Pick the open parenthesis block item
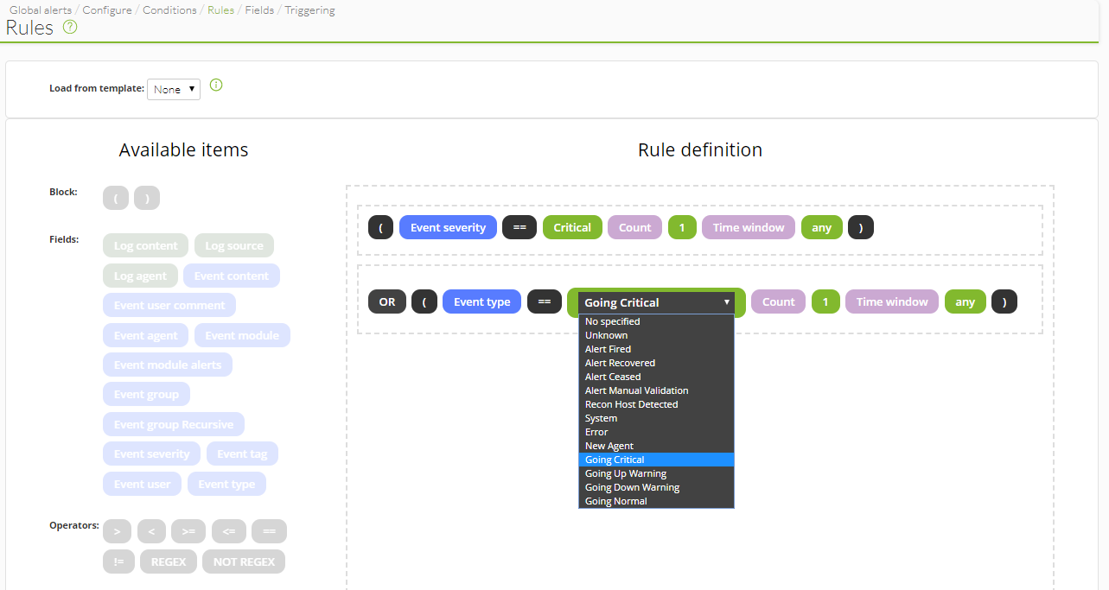The image size is (1109, 590). pyautogui.click(x=115, y=198)
